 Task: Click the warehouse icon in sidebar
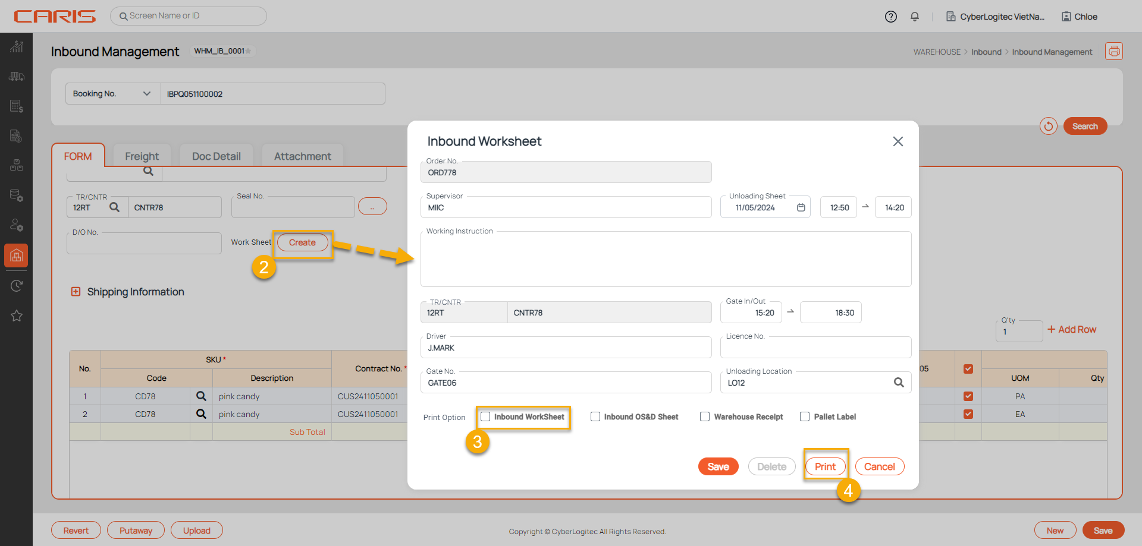[x=17, y=255]
